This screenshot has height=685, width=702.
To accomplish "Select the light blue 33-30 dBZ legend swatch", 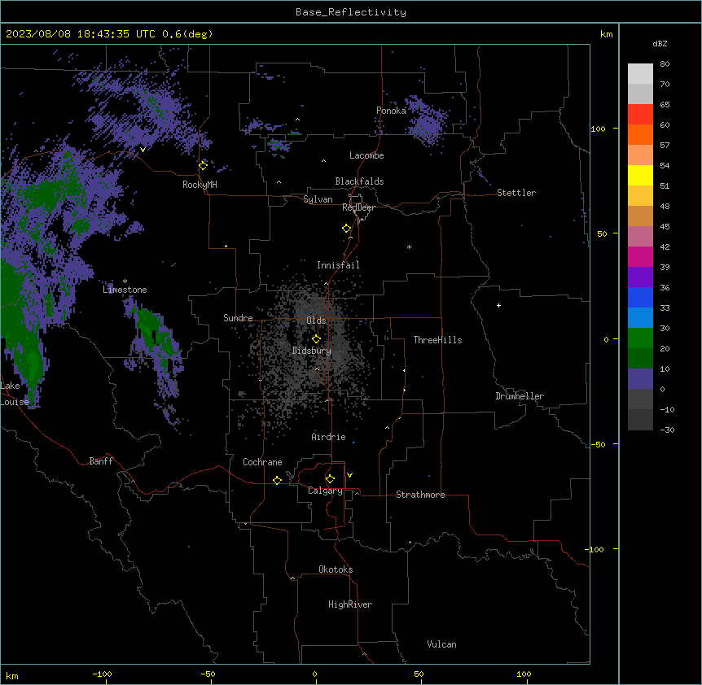I will pos(640,318).
